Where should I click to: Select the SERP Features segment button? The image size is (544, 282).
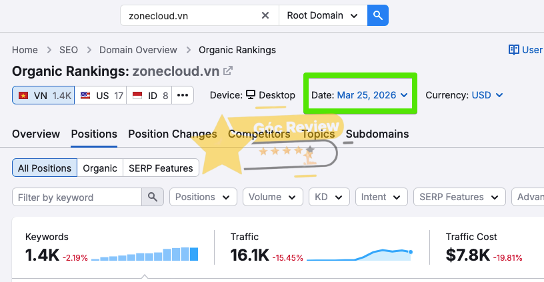[x=161, y=168]
